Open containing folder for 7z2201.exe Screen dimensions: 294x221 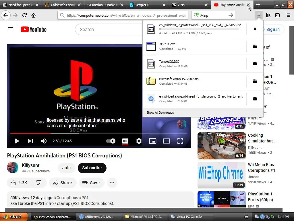pos(255,46)
